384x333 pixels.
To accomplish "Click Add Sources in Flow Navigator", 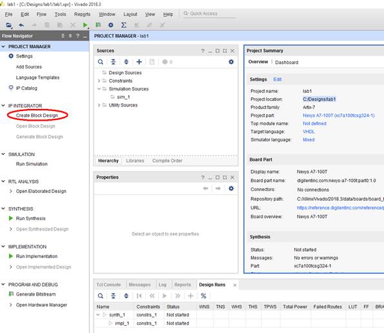I will [x=29, y=67].
